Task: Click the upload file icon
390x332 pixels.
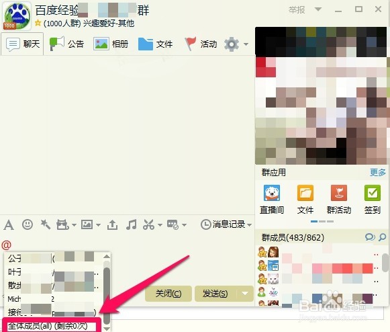Action: pos(112,224)
